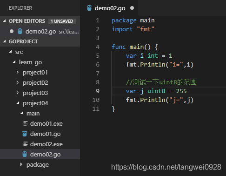The image size is (226, 176).
Task: Click the 1 UNSAVED badge
Action: click(62, 21)
